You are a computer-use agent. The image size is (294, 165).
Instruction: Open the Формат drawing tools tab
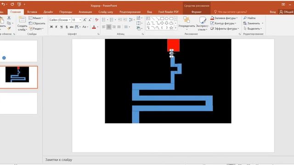196,12
